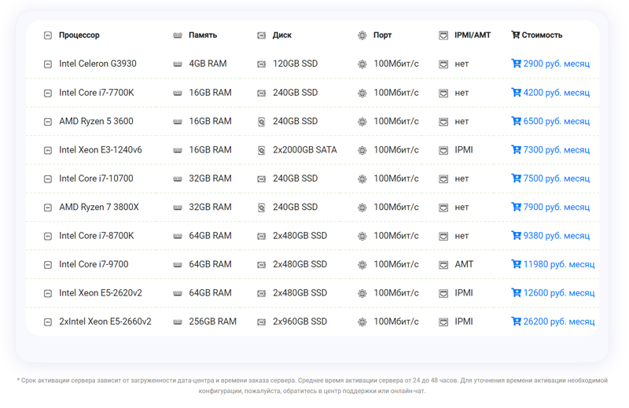629x408 pixels.
Task: Select the AMD Ryzen 7 3800X processor name
Action: pyautogui.click(x=99, y=207)
